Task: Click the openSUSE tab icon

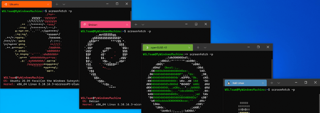Action: (x=147, y=48)
